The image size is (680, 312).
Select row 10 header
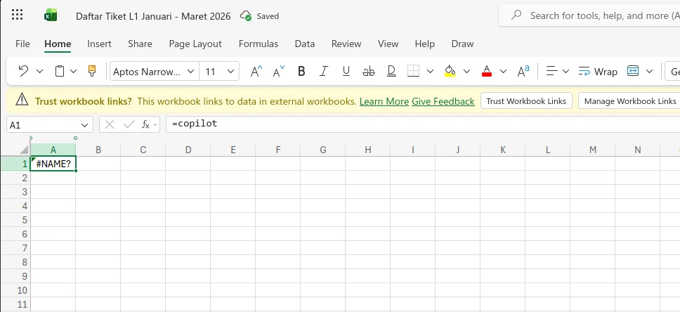15,290
